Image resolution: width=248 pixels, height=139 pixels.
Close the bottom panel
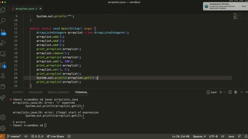[246, 92]
